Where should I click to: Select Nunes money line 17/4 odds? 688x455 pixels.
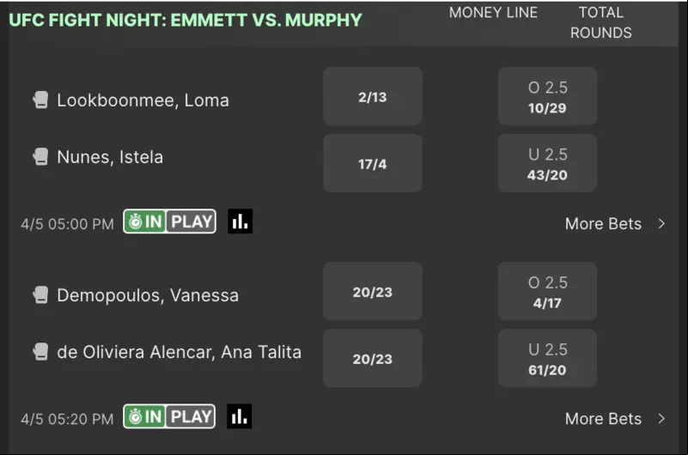point(373,163)
